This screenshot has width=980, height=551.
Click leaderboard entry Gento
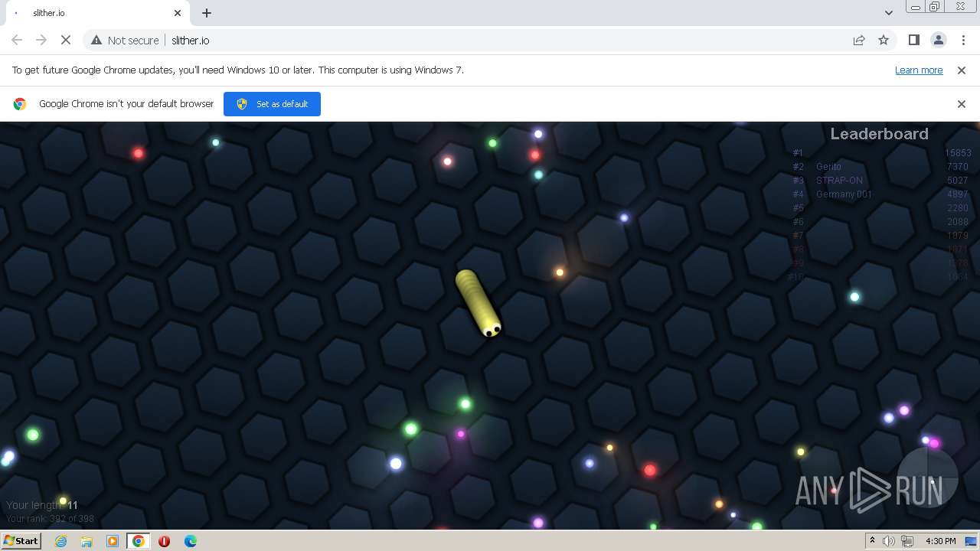pos(828,167)
